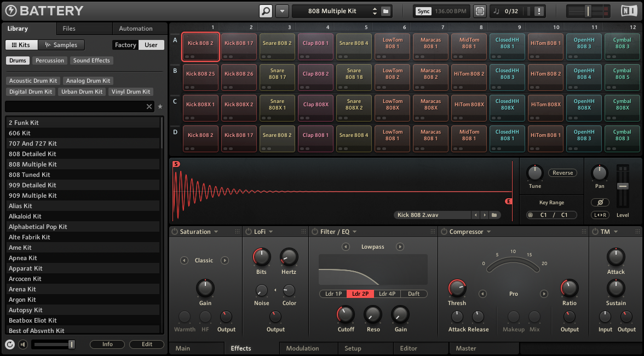This screenshot has width=644, height=356.
Task: Select the Snare 808 18 cell
Action: [x=354, y=77]
